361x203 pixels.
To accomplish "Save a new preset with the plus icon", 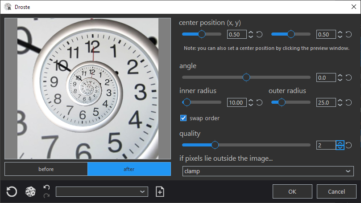I will coord(160,191).
